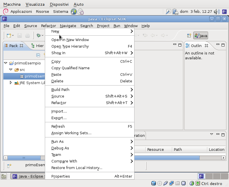This screenshot has width=229, height=187.
Task: Open the Project menu in menu bar
Action: click(x=103, y=26)
